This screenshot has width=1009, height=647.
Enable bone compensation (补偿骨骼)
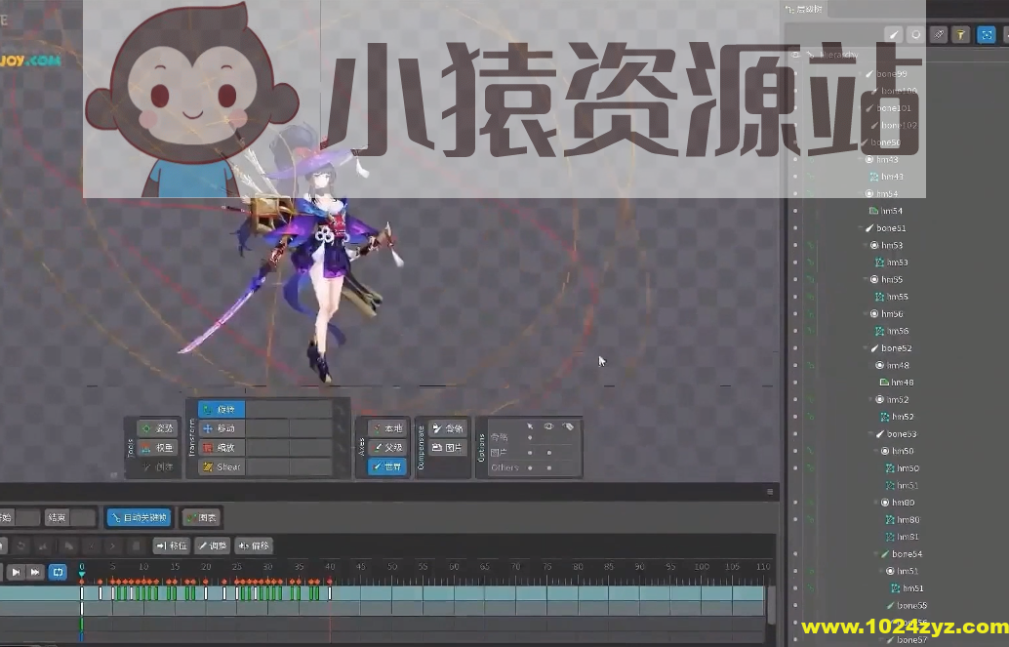click(x=449, y=427)
